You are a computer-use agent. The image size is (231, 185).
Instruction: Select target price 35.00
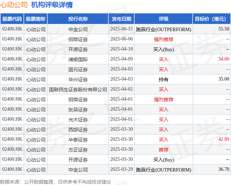[224, 79]
